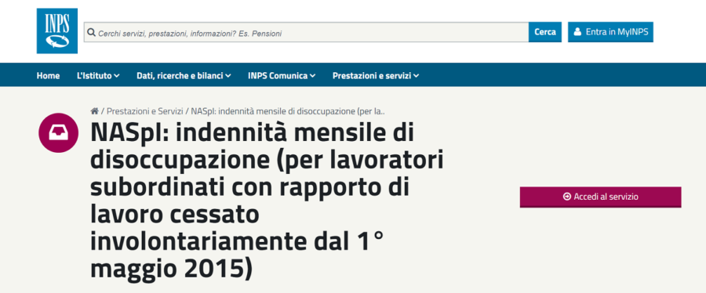Open Entra in MyINPS login
Screen dimensions: 706x293
610,32
